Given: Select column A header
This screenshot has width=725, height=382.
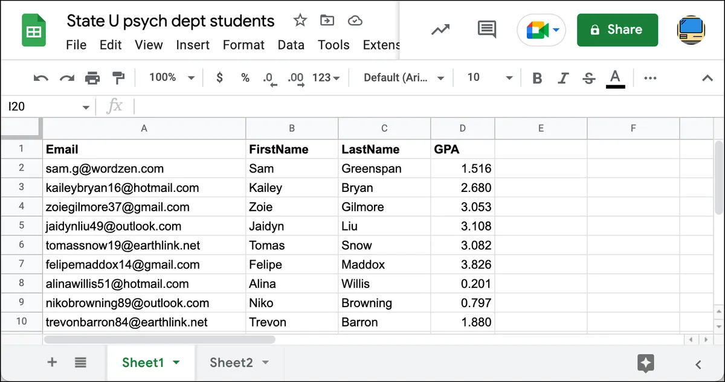Looking at the screenshot, I should tap(144, 128).
